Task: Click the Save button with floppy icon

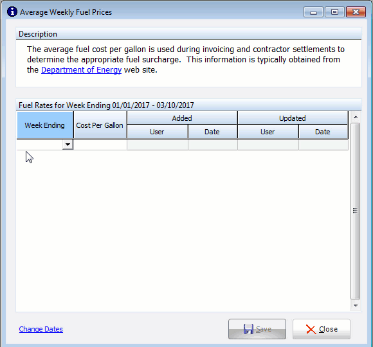Action: click(257, 329)
